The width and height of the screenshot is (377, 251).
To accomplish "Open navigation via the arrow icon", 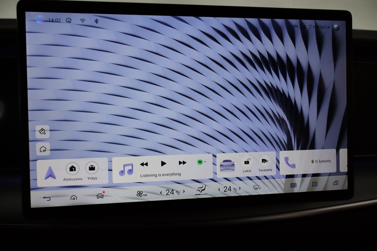I will [50, 172].
